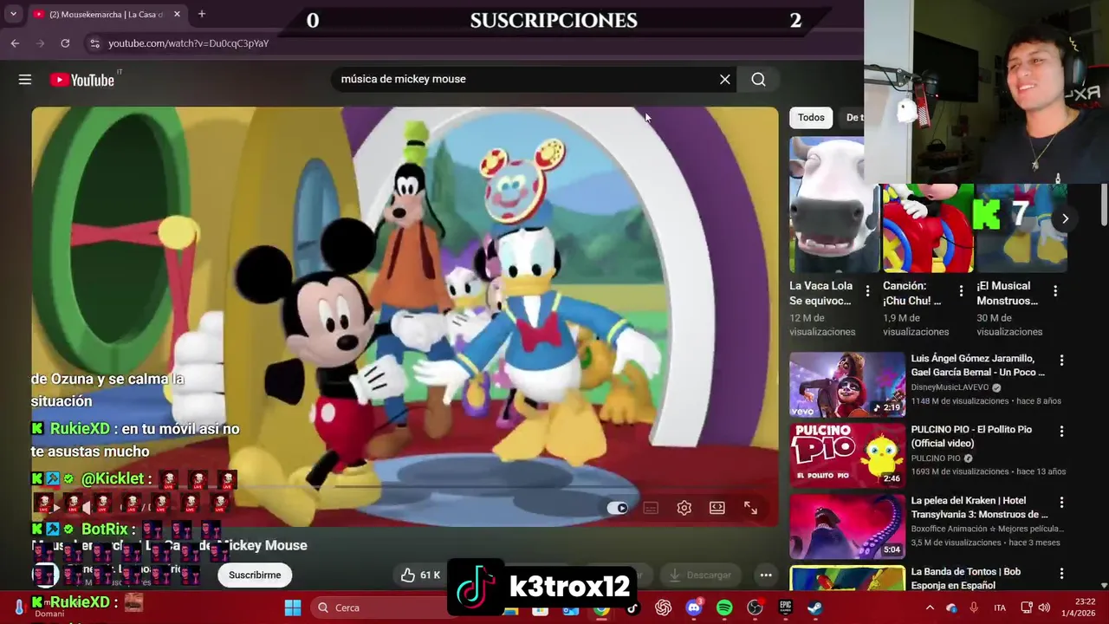Show hidden system tray icons
The width and height of the screenshot is (1109, 624).
pyautogui.click(x=930, y=608)
